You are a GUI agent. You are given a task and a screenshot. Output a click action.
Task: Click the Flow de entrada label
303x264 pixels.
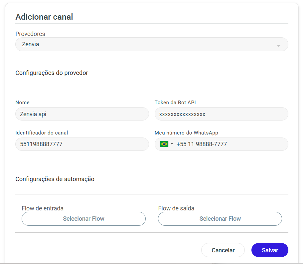coord(43,208)
